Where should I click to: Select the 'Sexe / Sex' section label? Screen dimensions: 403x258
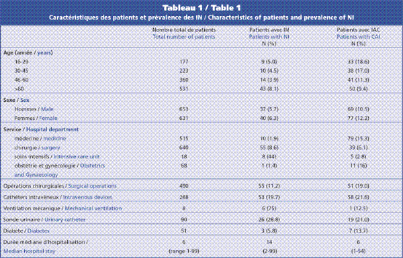click(x=16, y=100)
